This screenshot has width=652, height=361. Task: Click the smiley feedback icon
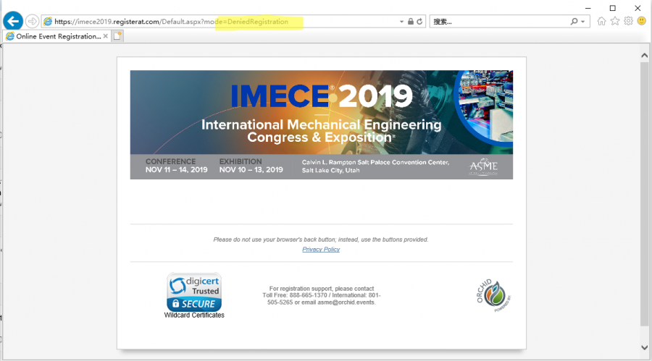[x=641, y=22]
